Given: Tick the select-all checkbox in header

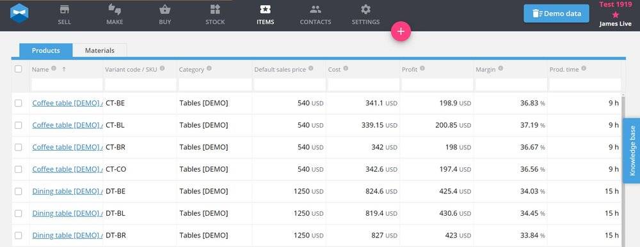Looking at the screenshot, I should point(19,69).
